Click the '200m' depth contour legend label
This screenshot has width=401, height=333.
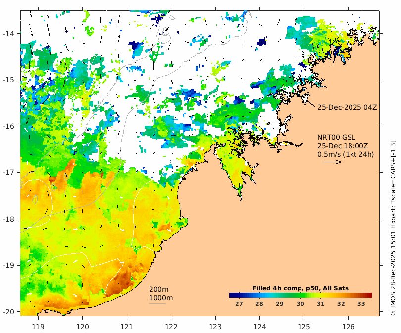click(158, 289)
